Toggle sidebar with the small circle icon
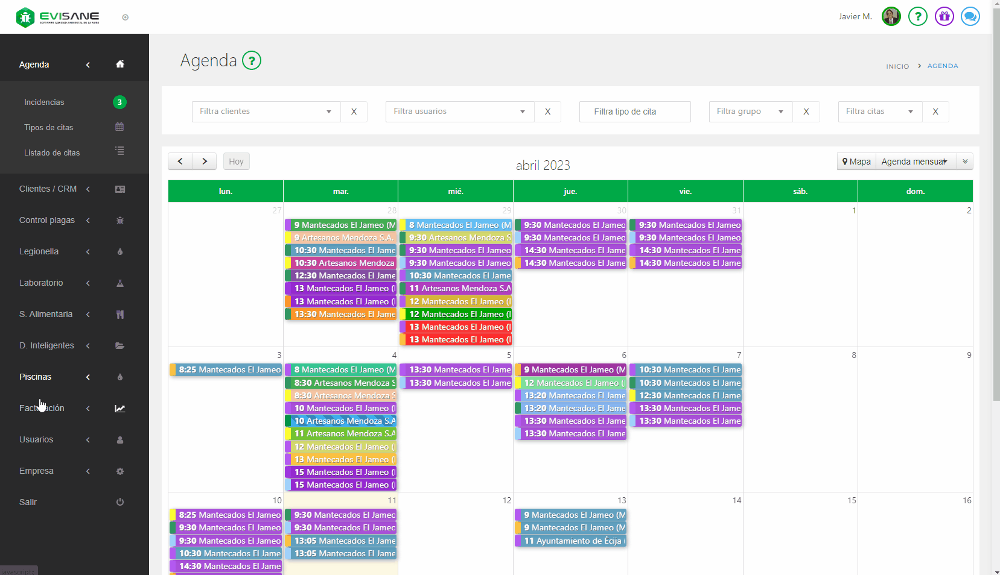The height and width of the screenshot is (575, 1000). 126,17
